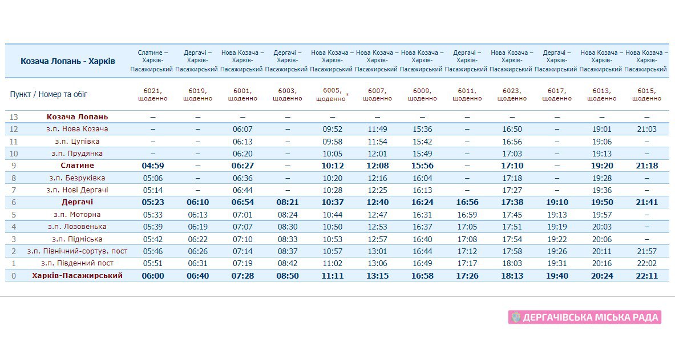Click з.п. Південний пост stop name
The width and height of the screenshot is (675, 338).
tap(77, 263)
